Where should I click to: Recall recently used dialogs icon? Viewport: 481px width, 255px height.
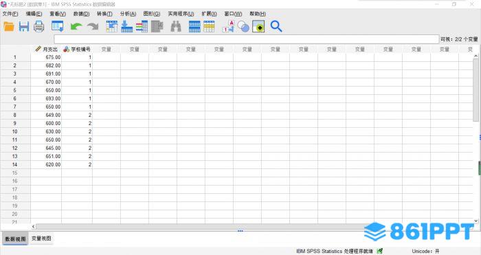(57, 27)
